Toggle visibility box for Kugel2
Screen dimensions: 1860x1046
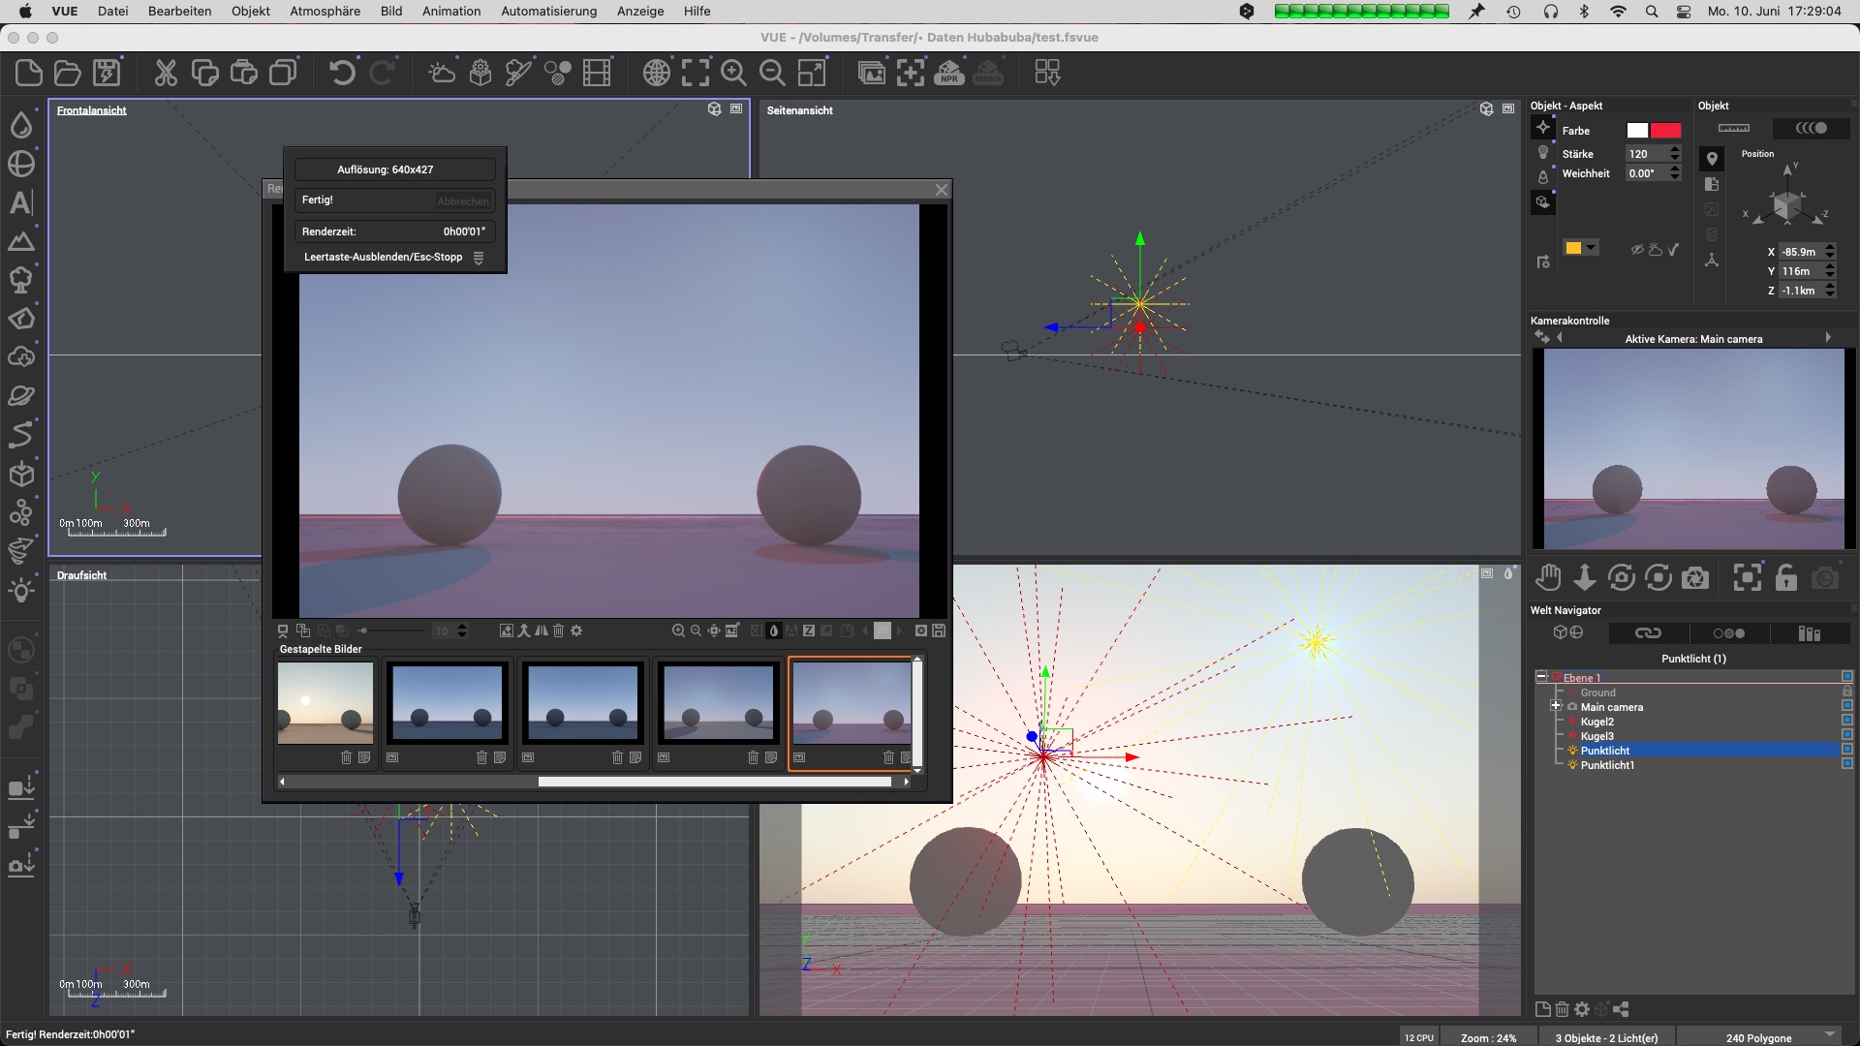click(x=1846, y=721)
